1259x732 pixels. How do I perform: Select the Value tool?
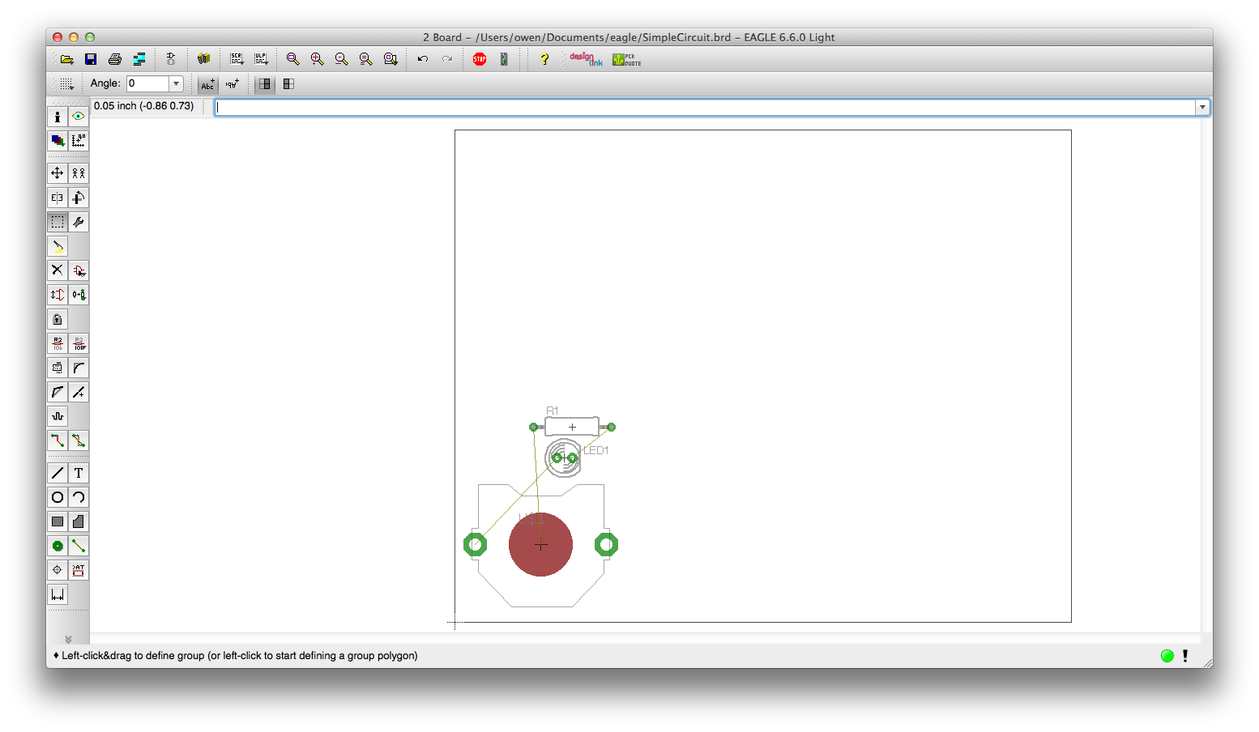click(79, 343)
